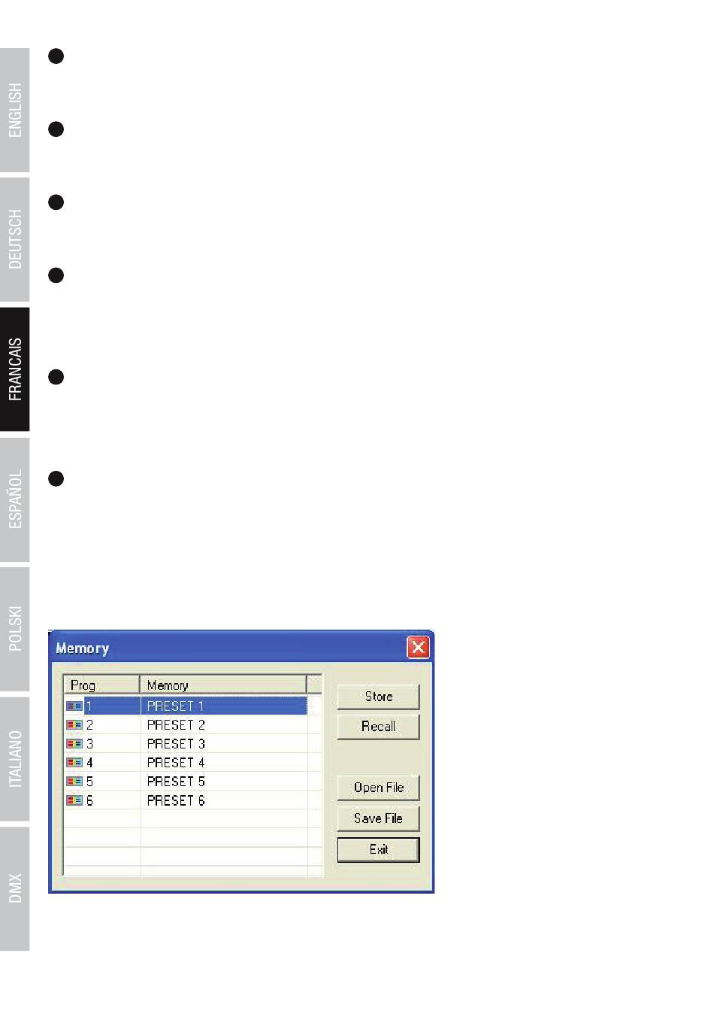Highlight PRESET 5 memory entry
The height and width of the screenshot is (1014, 714).
176,782
